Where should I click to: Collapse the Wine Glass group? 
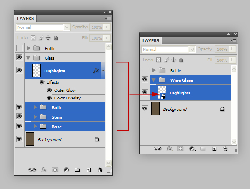(x=153, y=80)
